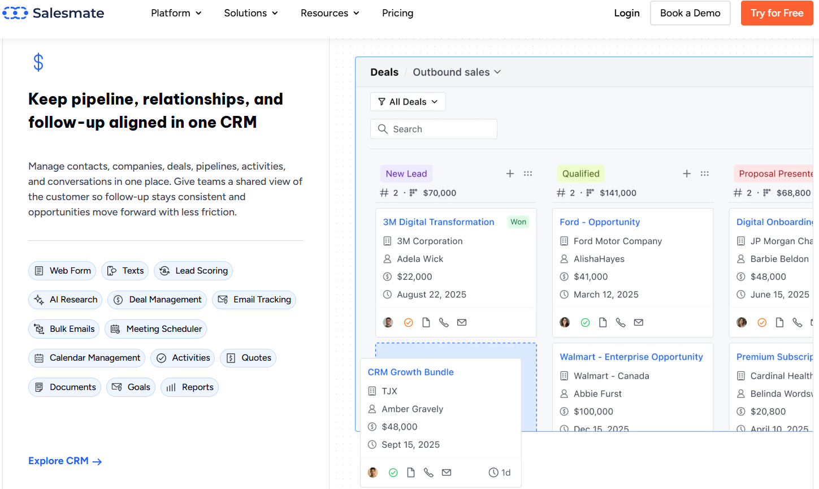Select the Web Form feature chip
The height and width of the screenshot is (489, 819).
[62, 271]
